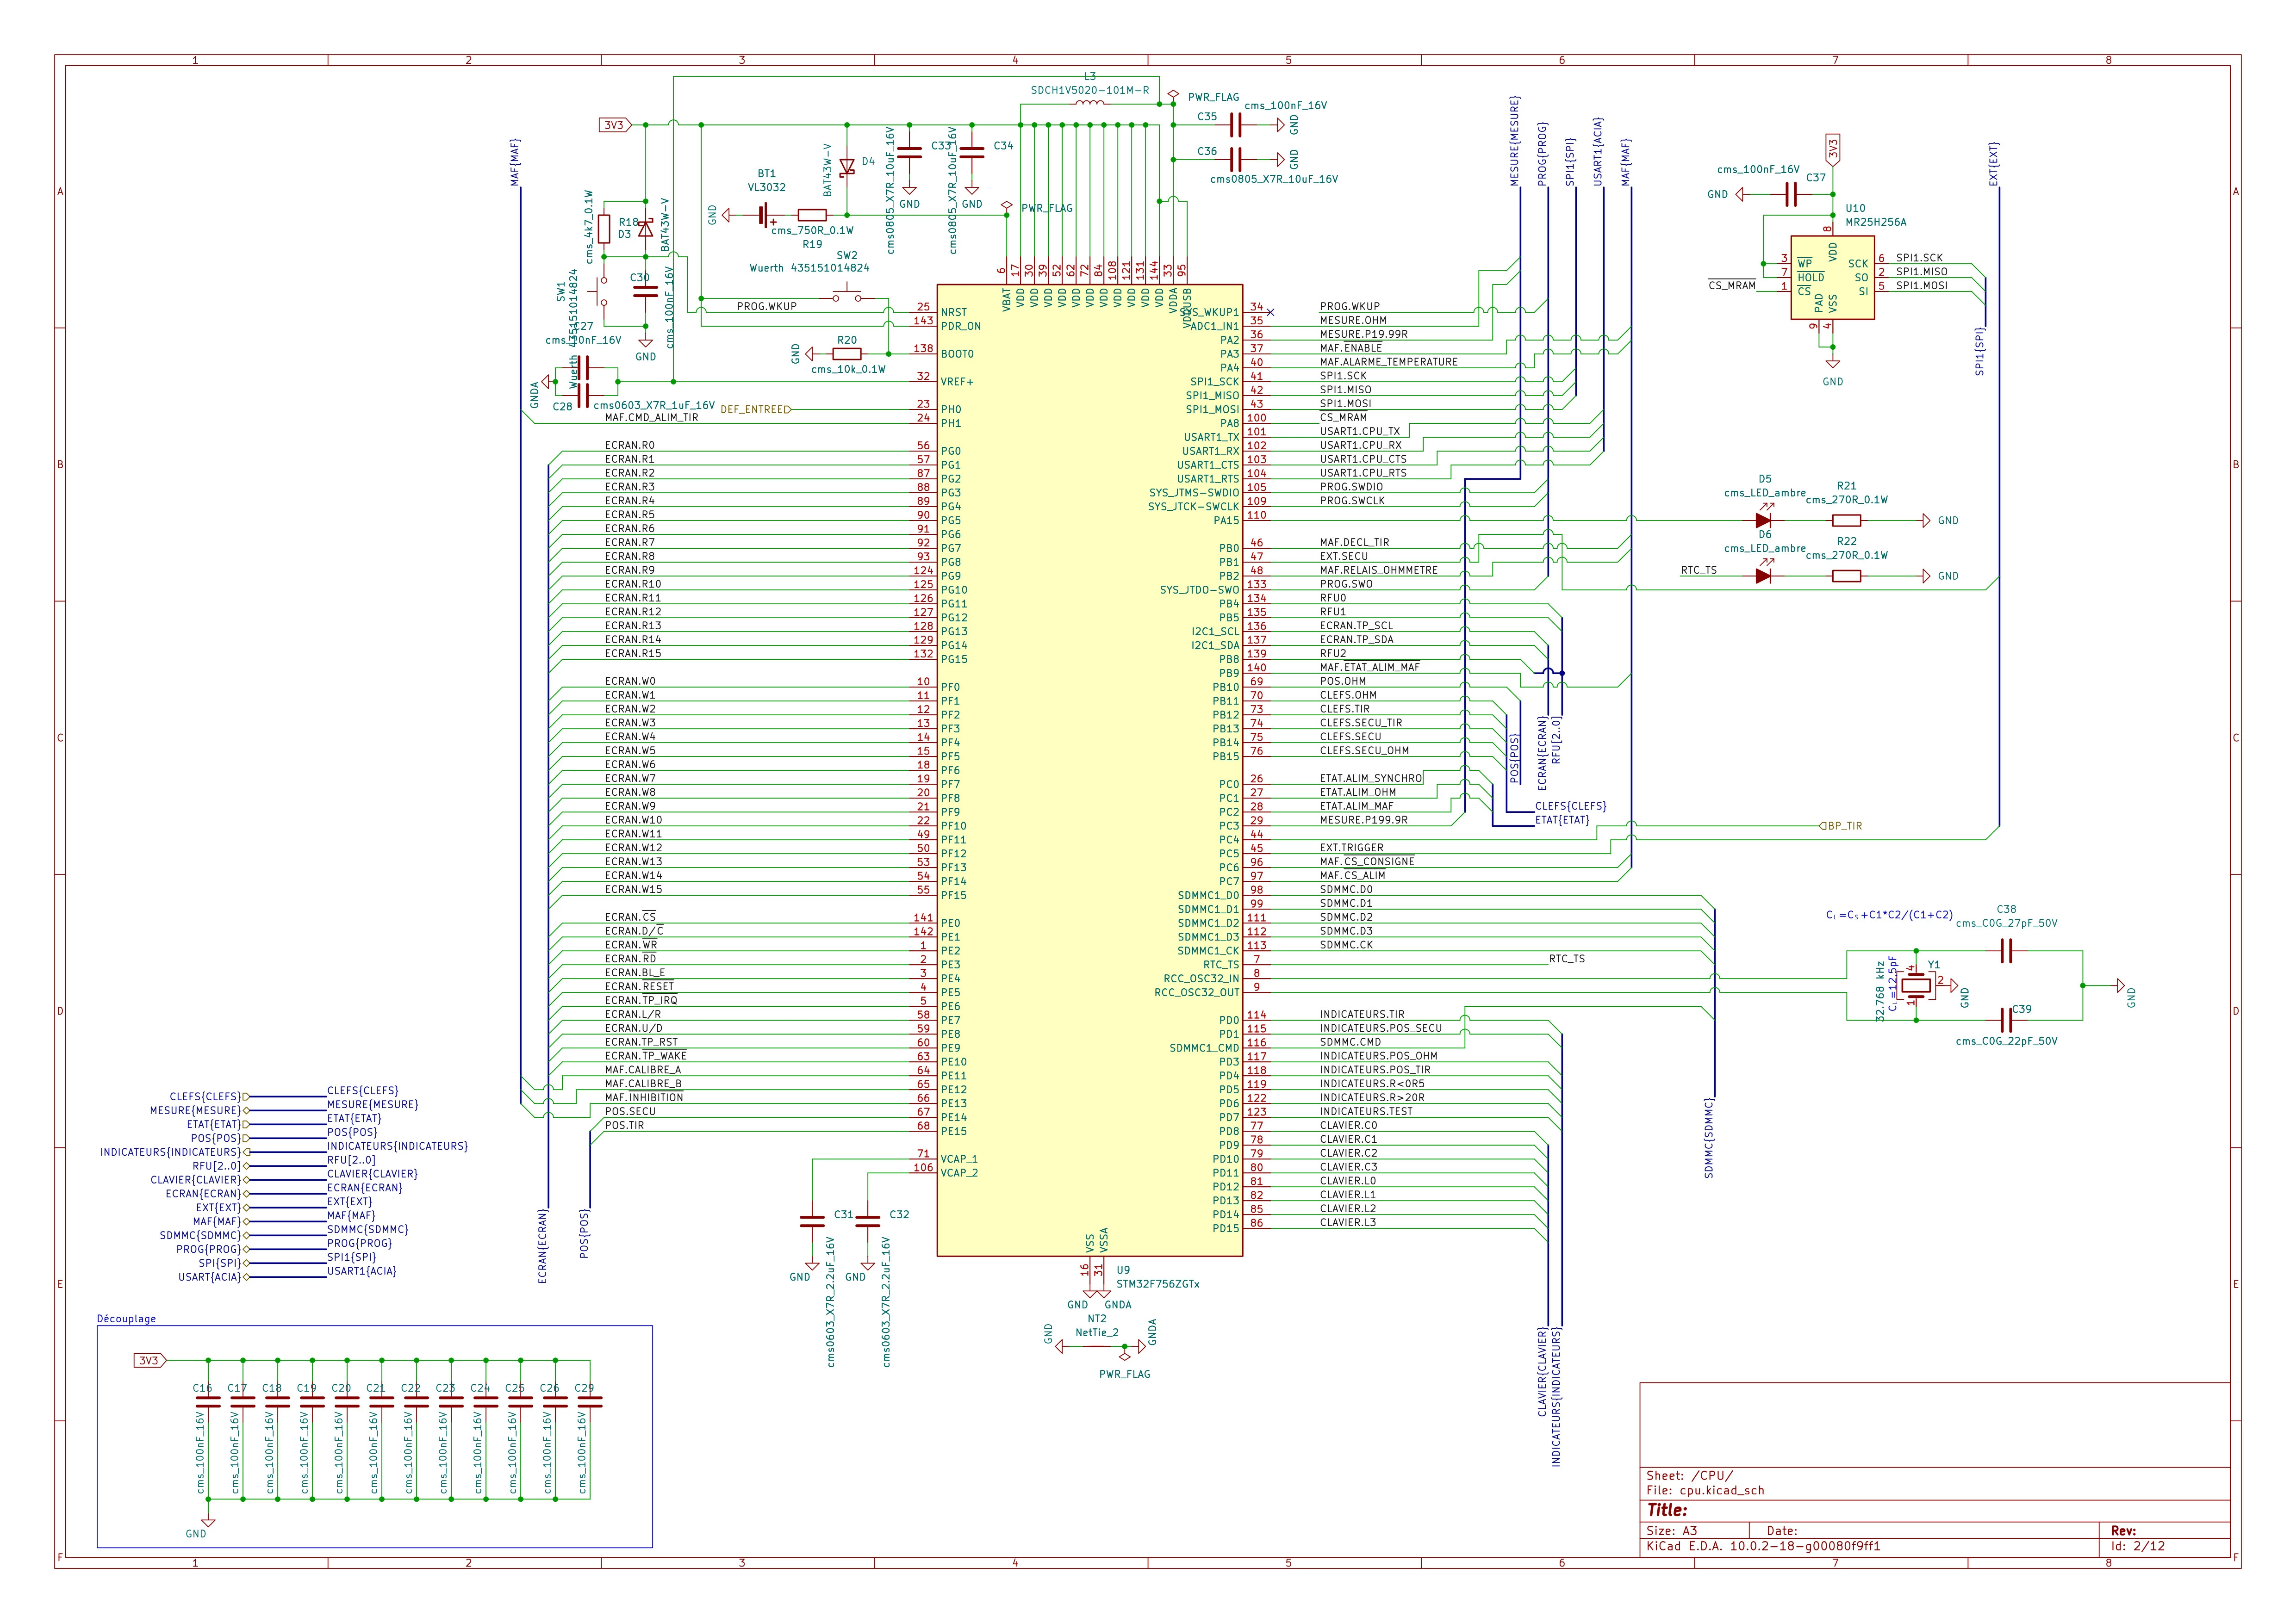Image resolution: width=2296 pixels, height=1623 pixels.
Task: Select the NT2 NetTie_2 symbol
Action: click(x=1096, y=1346)
